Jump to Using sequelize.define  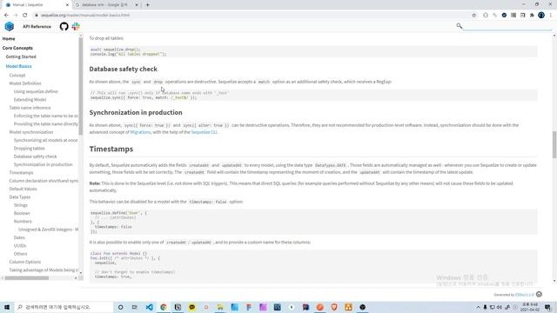36,91
